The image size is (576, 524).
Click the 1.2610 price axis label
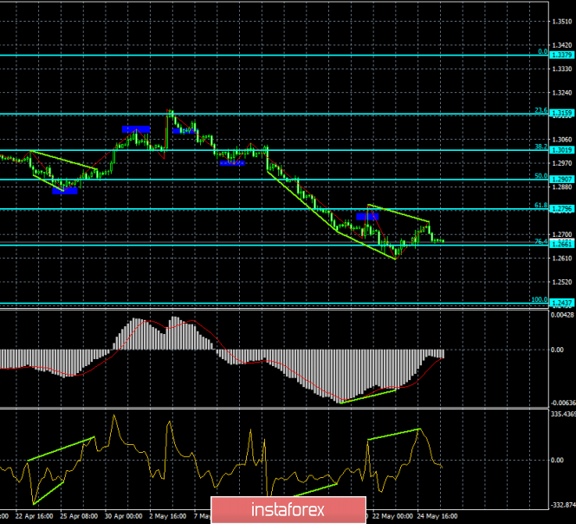562,259
